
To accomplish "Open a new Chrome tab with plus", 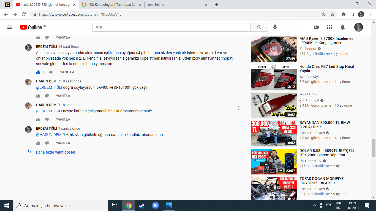I will [x=216, y=5].
